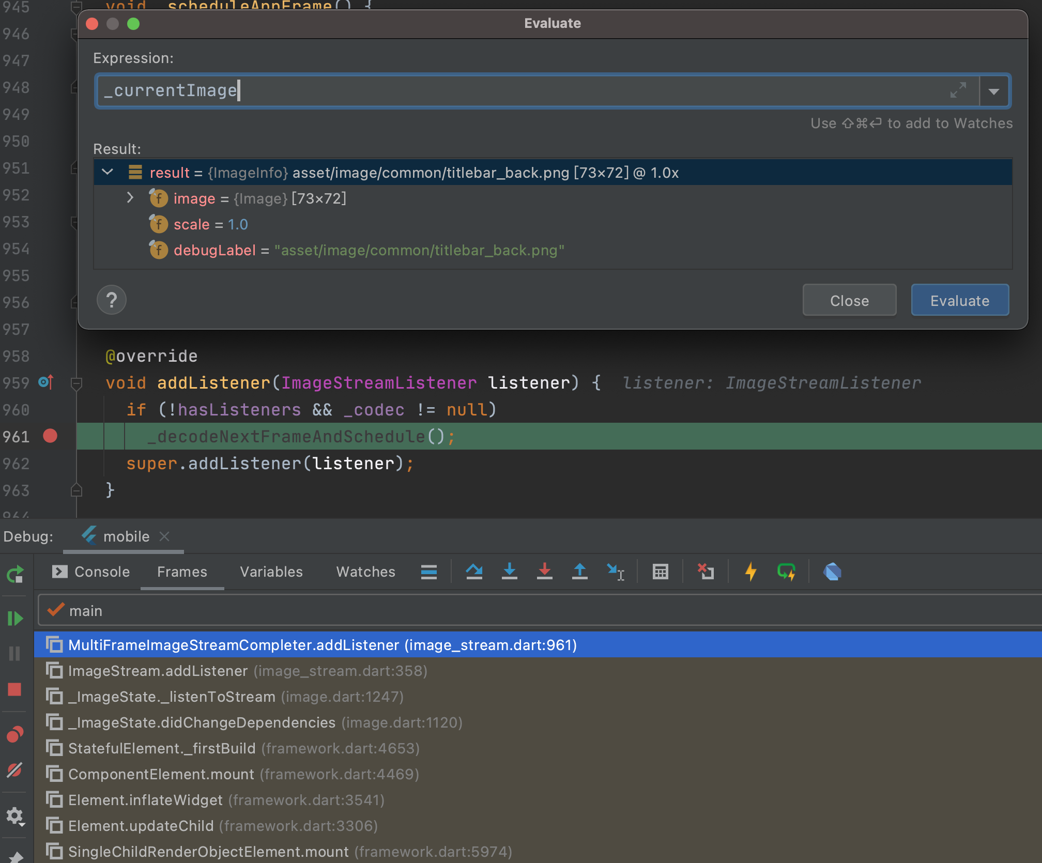Open the Watches tab
The image size is (1042, 863).
point(365,572)
